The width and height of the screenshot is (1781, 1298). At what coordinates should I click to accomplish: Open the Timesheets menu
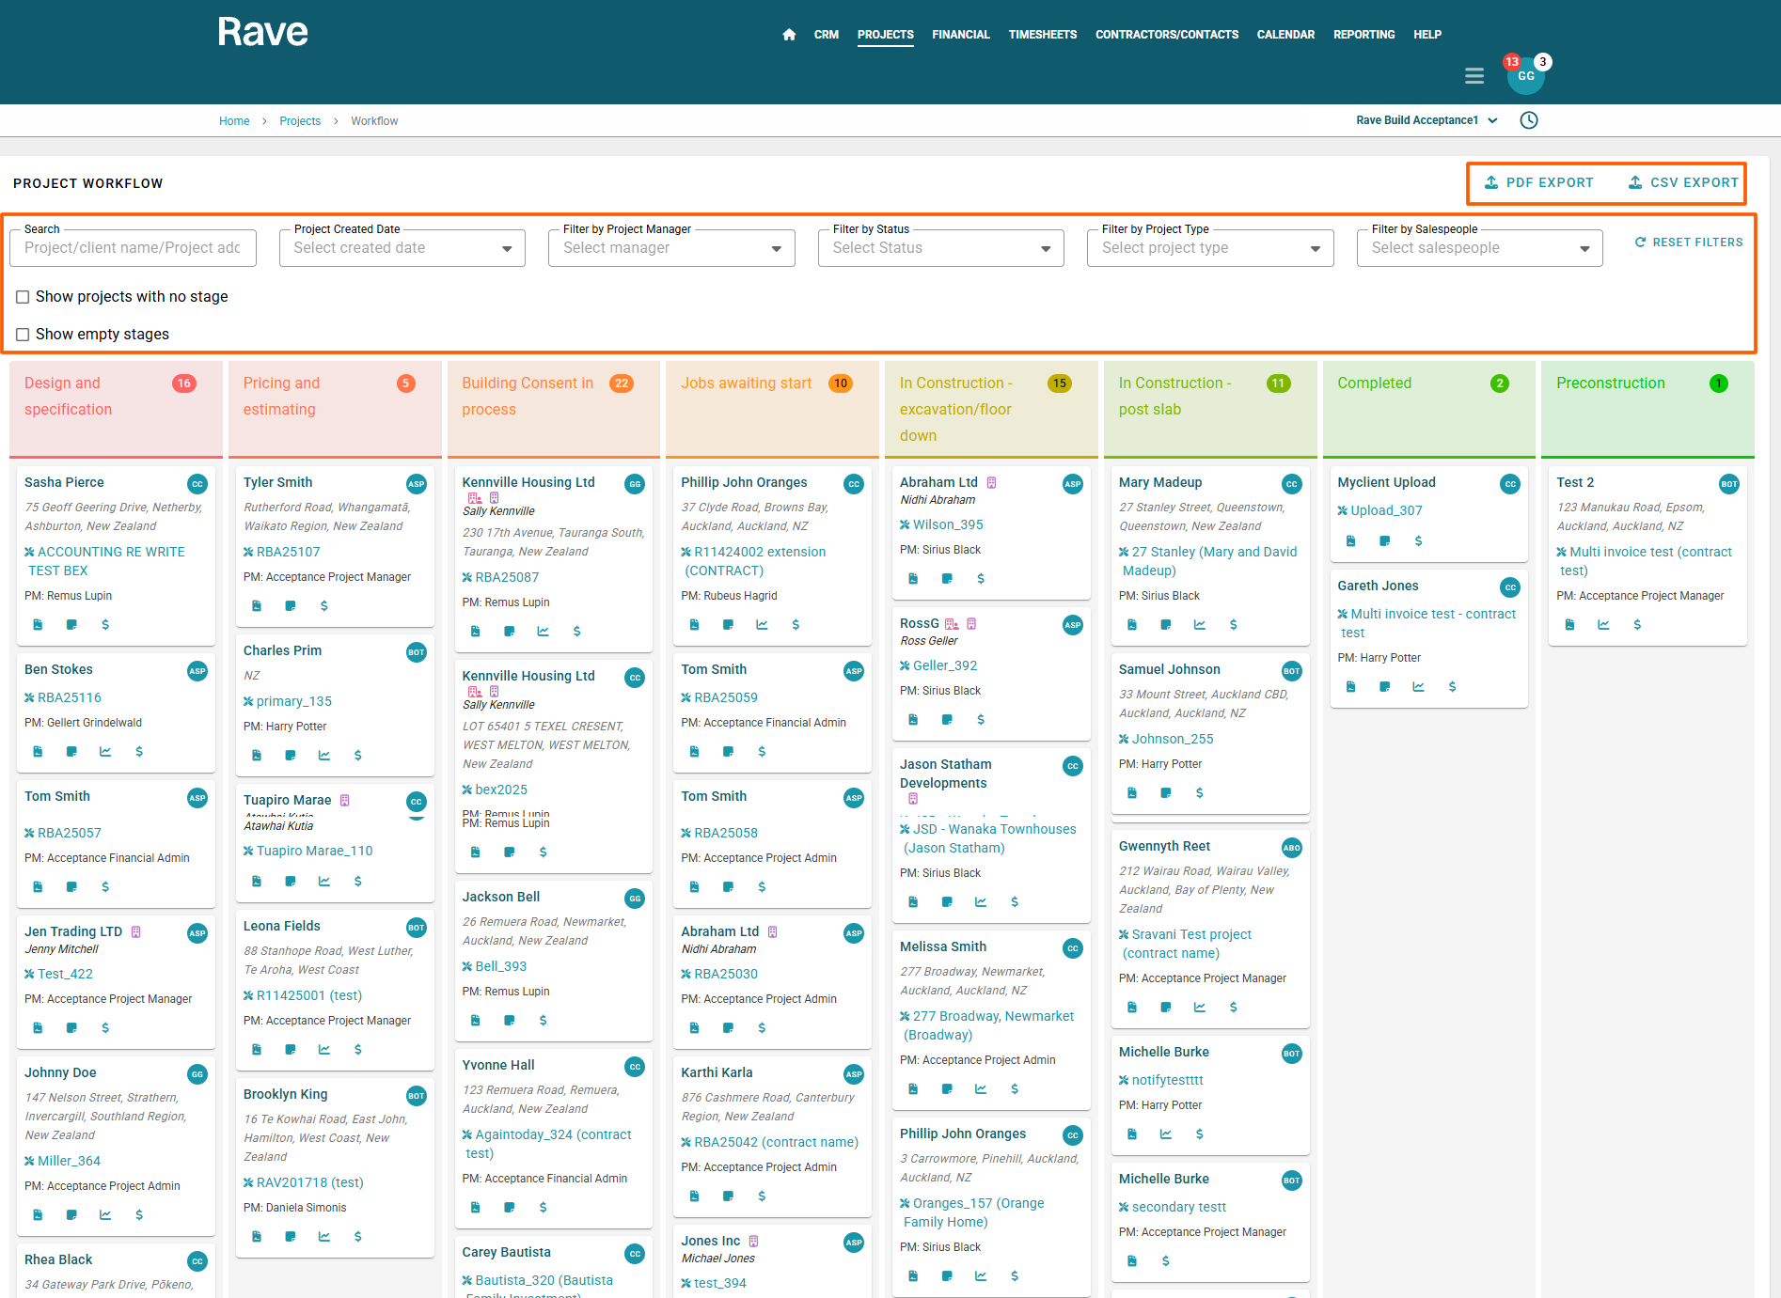(x=1042, y=35)
